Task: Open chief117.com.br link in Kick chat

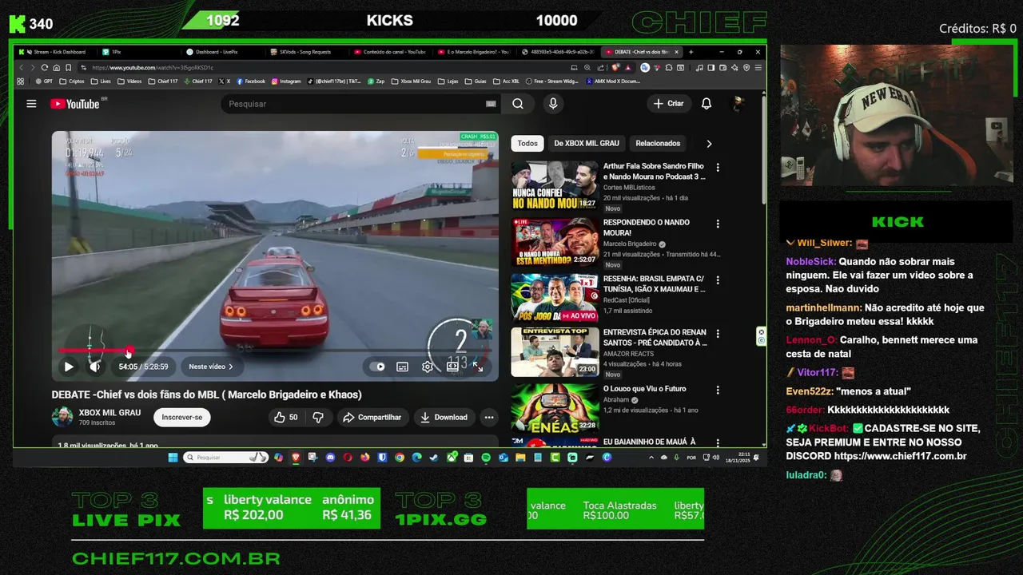Action: tap(901, 457)
